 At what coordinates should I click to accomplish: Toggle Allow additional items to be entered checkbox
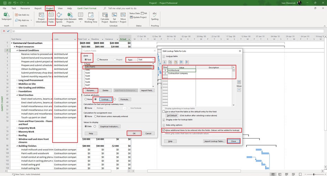[x=164, y=130]
